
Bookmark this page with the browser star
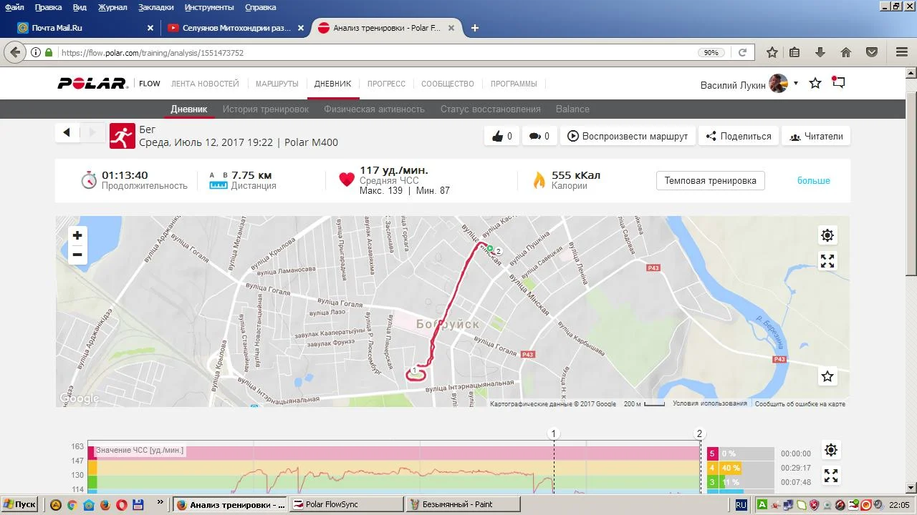coord(772,52)
